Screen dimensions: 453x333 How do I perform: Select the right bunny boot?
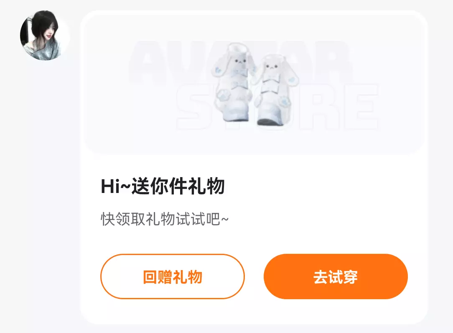click(x=276, y=90)
